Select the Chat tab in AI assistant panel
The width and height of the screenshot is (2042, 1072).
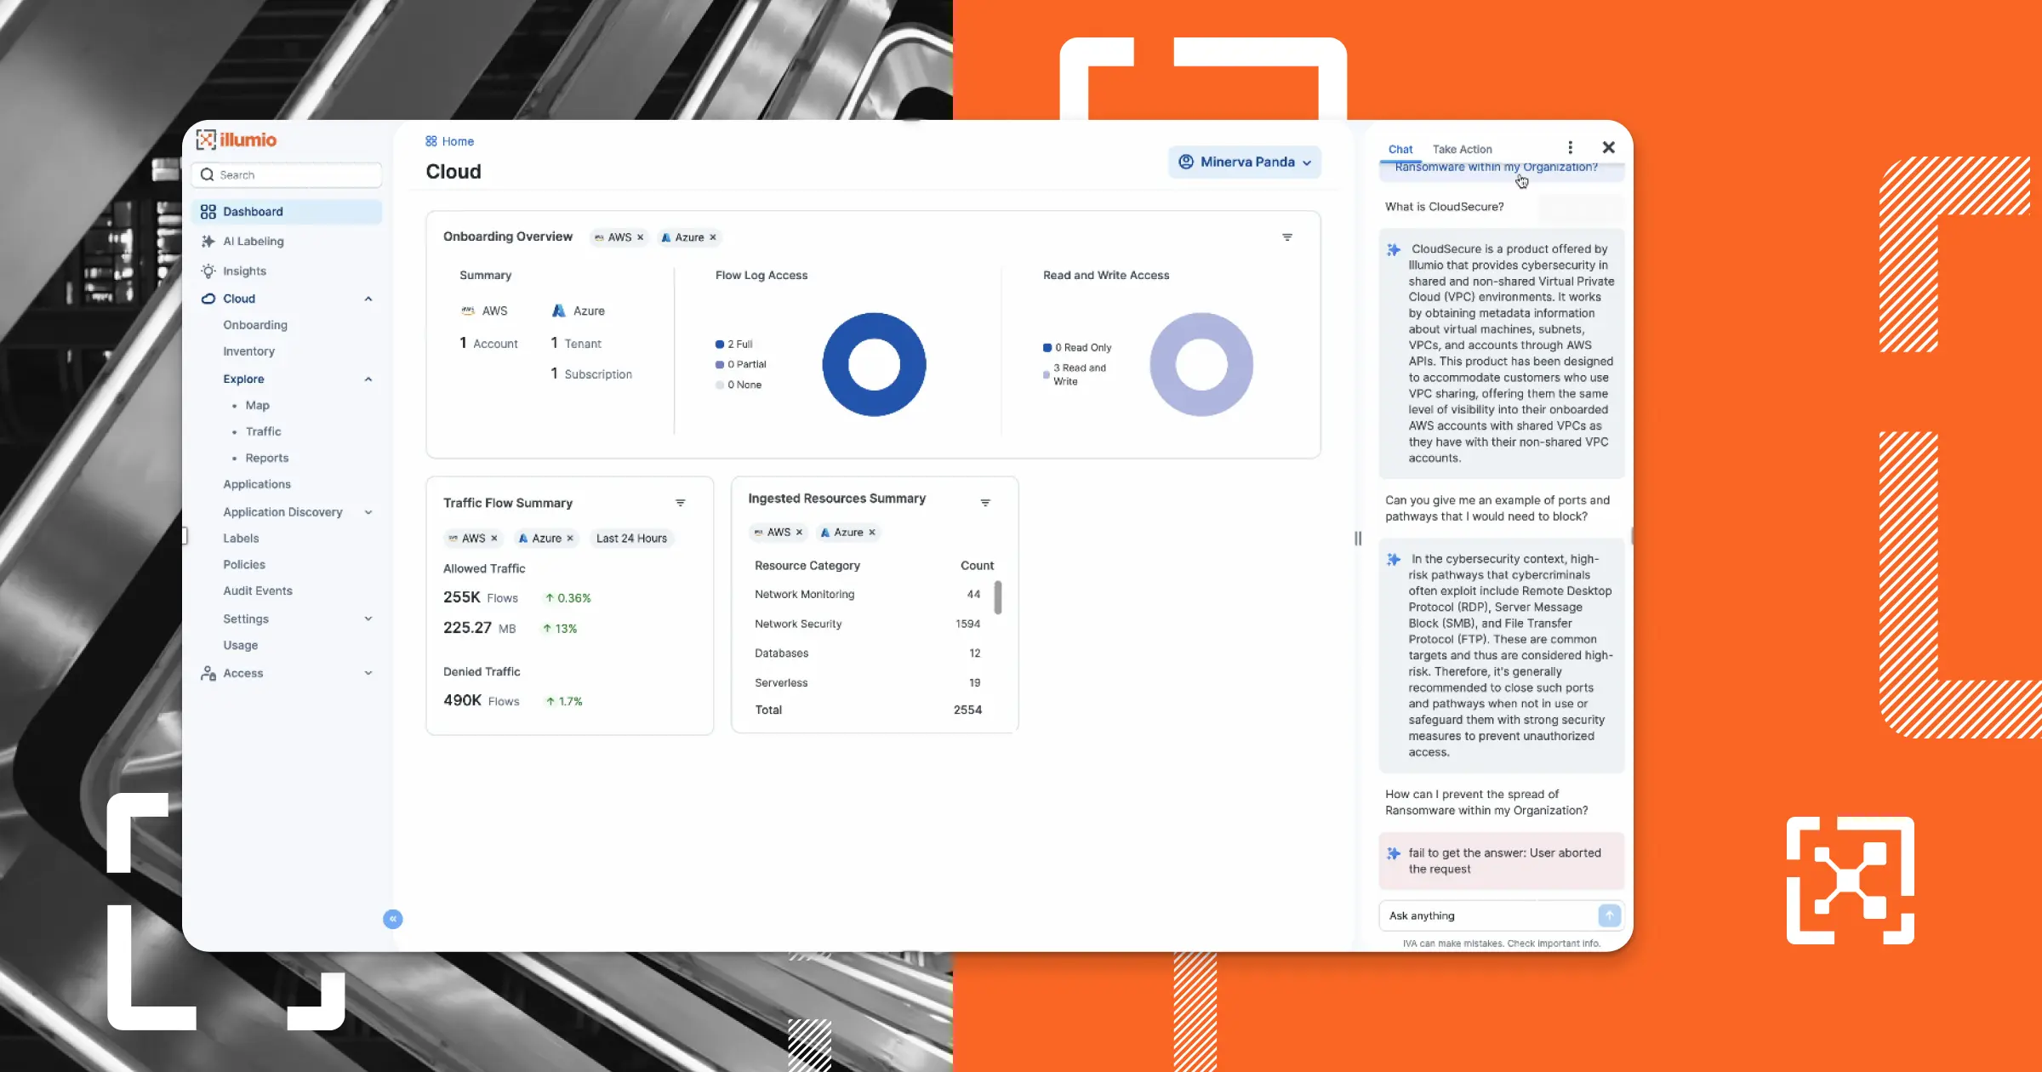pyautogui.click(x=1400, y=149)
